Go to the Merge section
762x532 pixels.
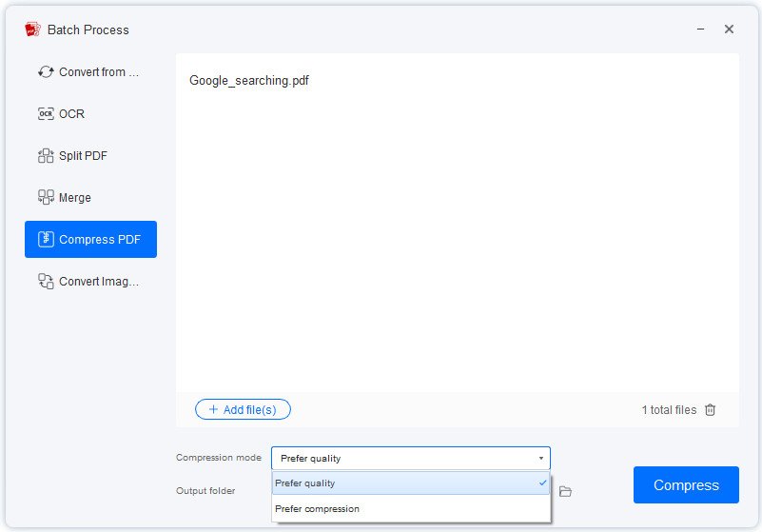90,197
